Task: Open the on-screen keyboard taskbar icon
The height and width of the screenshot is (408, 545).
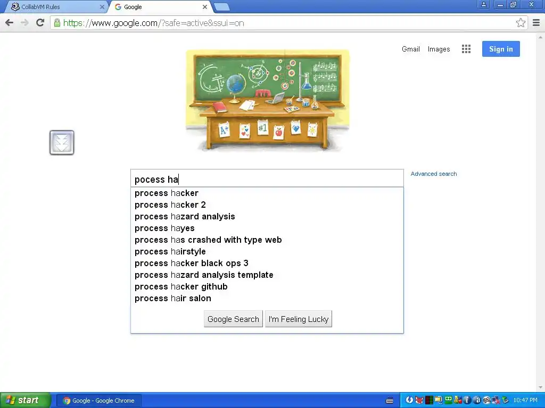Action: coord(390,400)
